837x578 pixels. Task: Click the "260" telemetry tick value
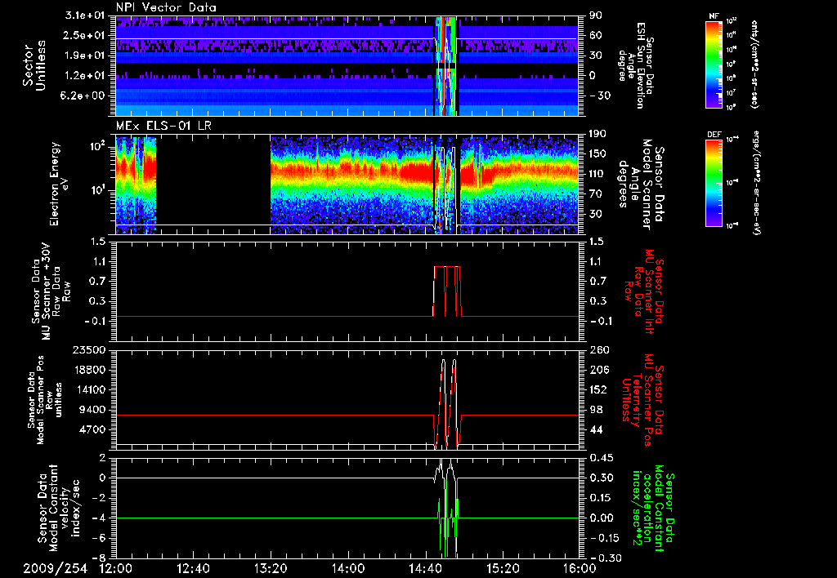(598, 349)
